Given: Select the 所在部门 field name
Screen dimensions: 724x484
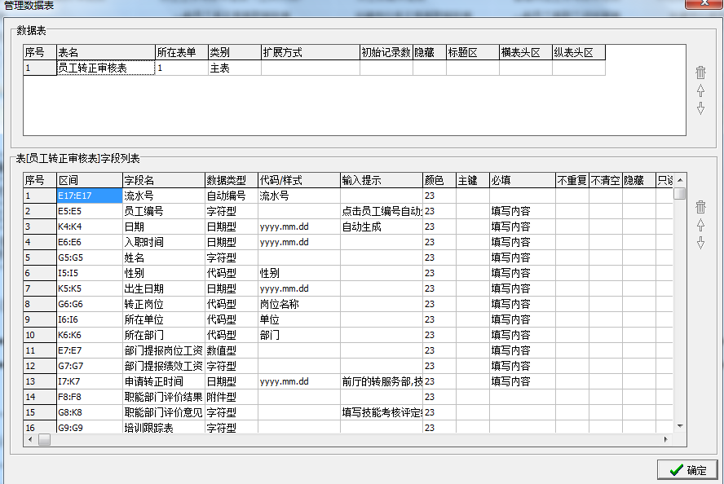Looking at the screenshot, I should tap(163, 335).
